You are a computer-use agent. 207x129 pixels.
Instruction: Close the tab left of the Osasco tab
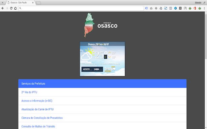[x=3, y=3]
